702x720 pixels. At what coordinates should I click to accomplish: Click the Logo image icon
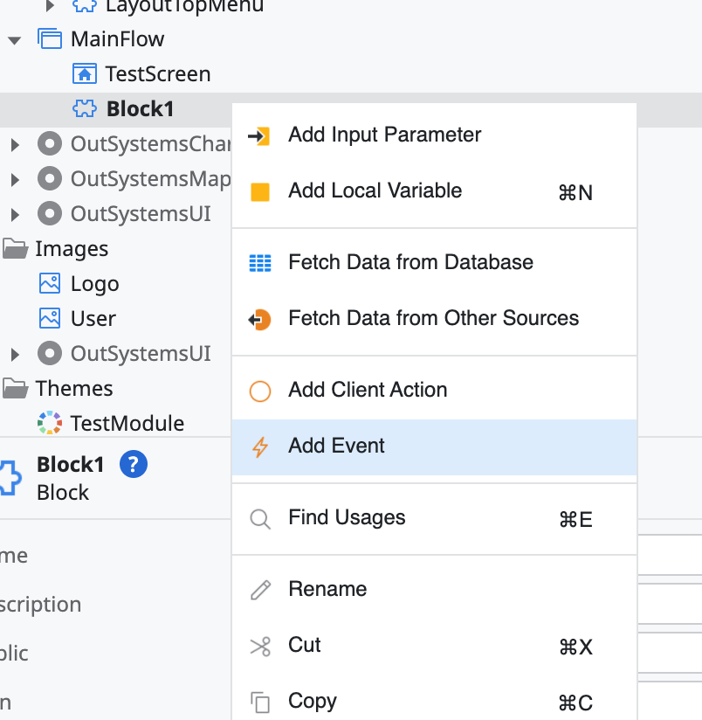(x=50, y=284)
